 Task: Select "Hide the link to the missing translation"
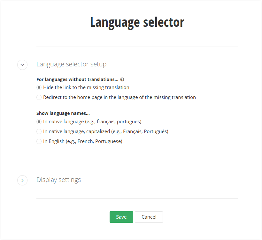[x=39, y=87]
